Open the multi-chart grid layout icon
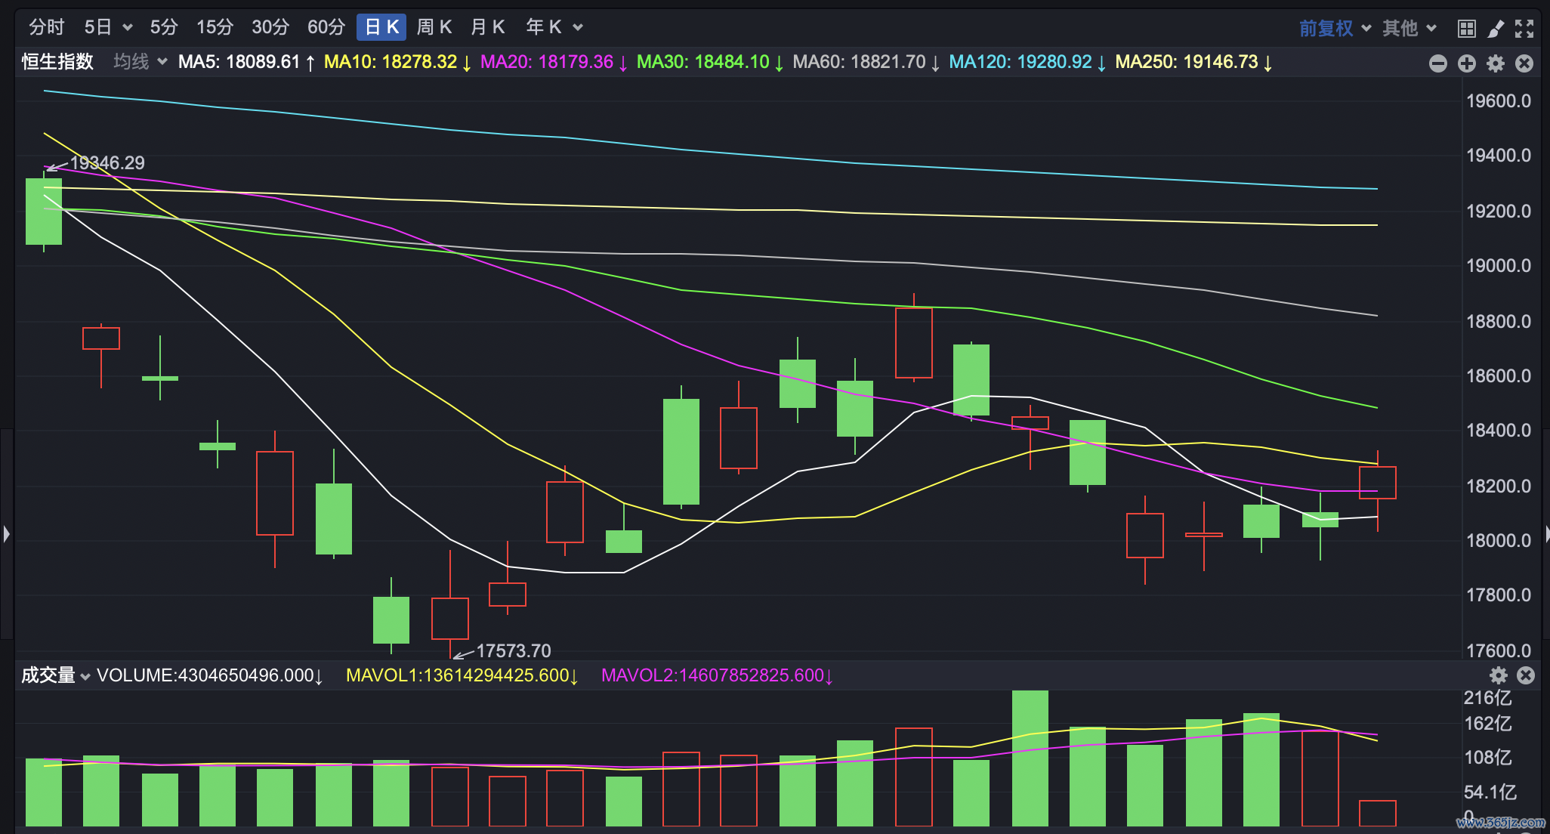 (x=1467, y=29)
